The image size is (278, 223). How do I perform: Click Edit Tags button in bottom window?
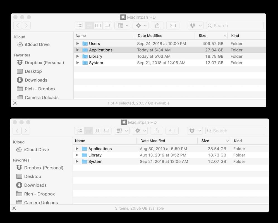(x=172, y=131)
